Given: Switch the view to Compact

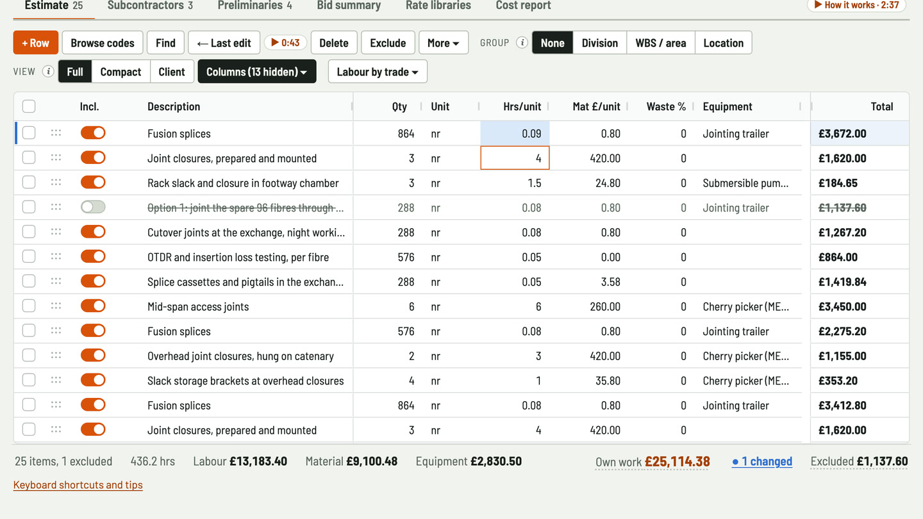Looking at the screenshot, I should point(121,72).
